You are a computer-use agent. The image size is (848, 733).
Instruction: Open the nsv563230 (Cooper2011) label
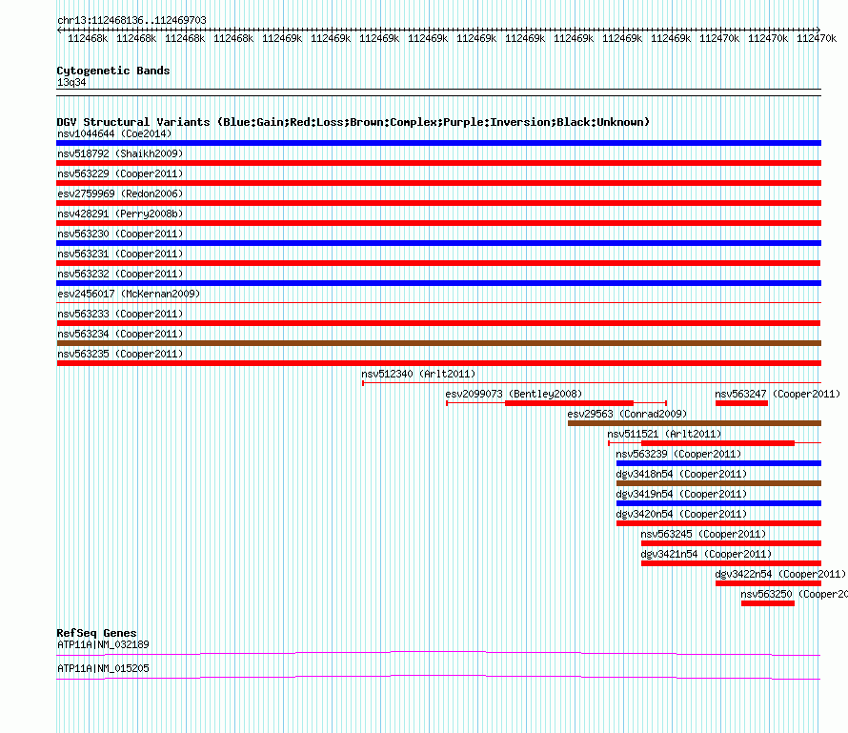120,234
